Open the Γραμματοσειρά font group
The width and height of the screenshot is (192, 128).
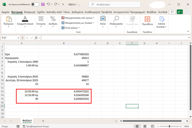click(x=25, y=22)
